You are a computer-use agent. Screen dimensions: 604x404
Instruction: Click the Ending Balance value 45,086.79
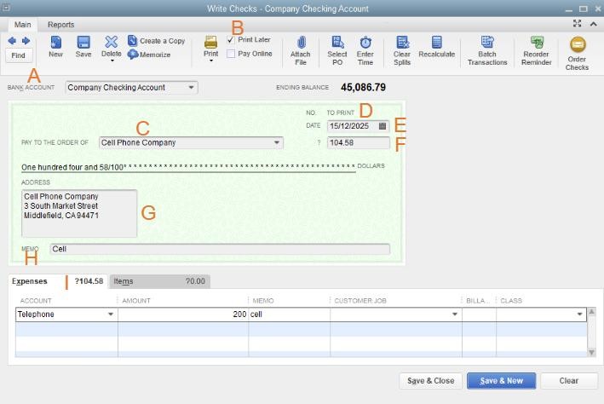point(363,88)
